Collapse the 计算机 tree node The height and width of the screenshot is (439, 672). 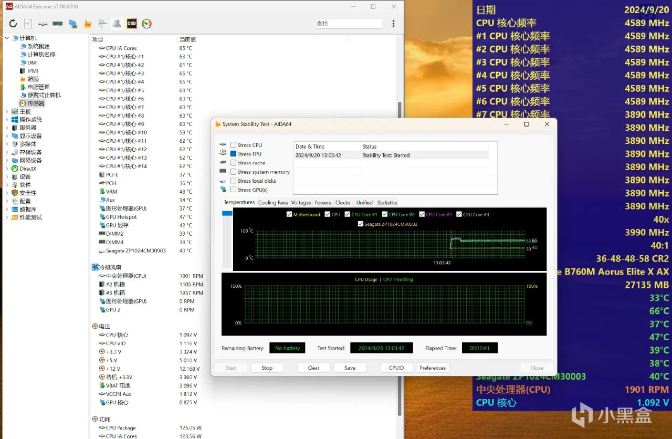pos(7,38)
